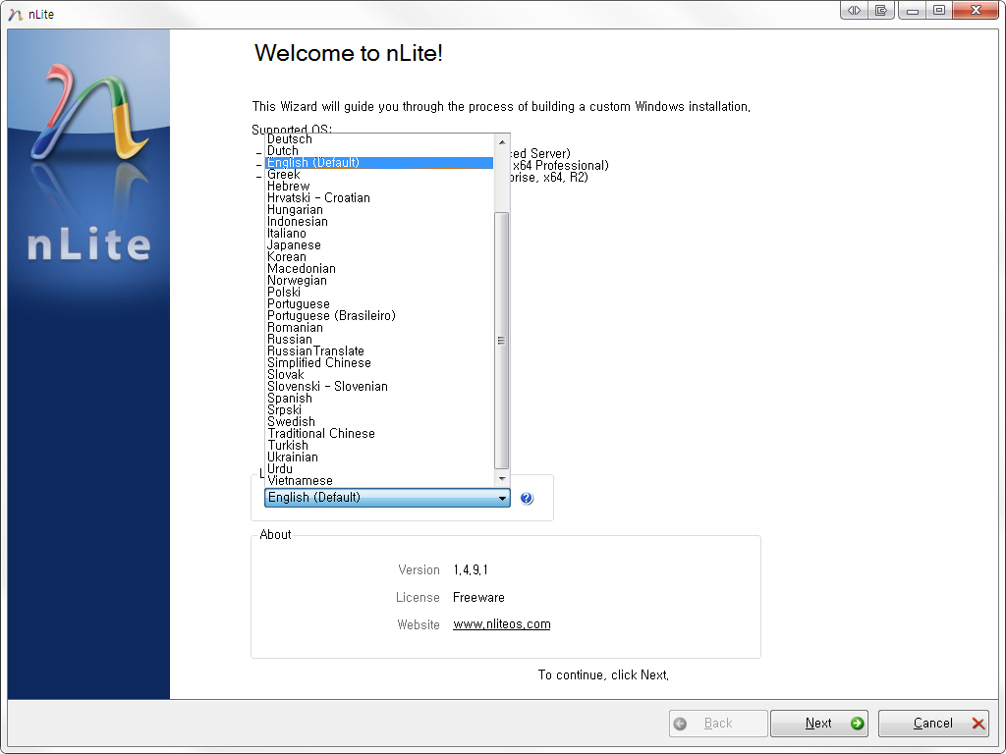This screenshot has height=754, width=1006.
Task: Maximize the nLite window
Action: coord(938,10)
